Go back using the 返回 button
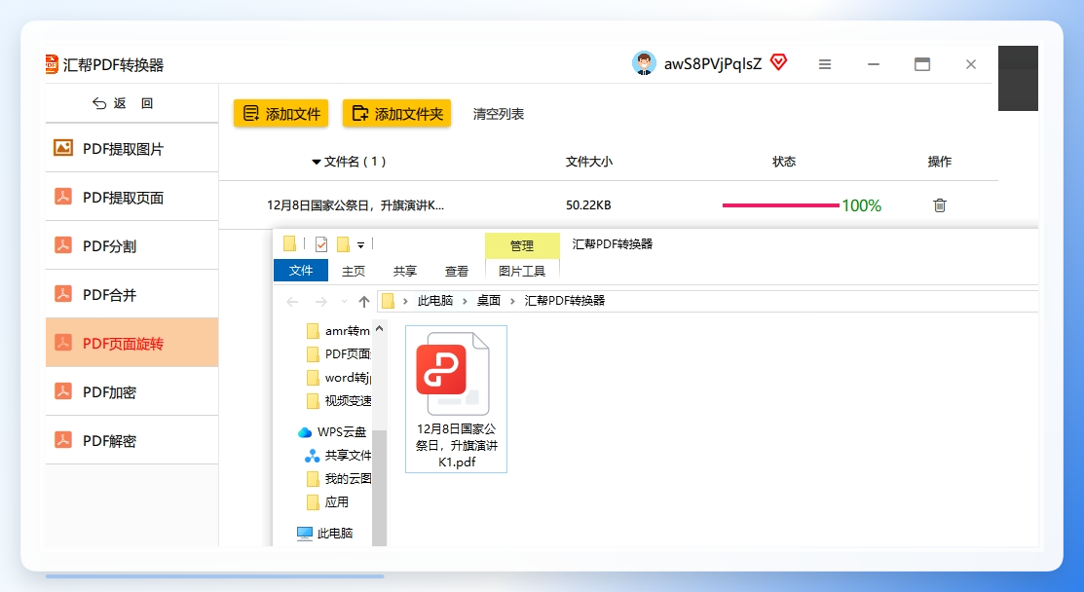This screenshot has height=592, width=1084. (123, 103)
